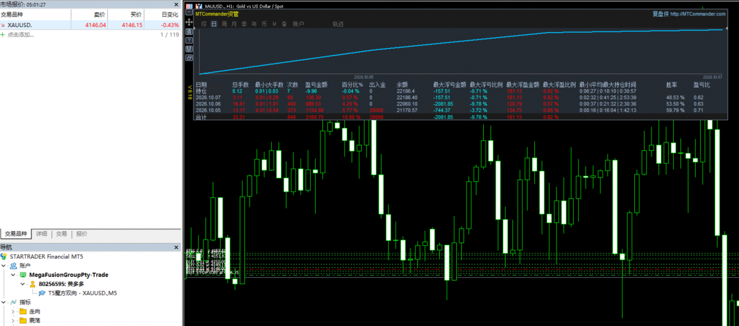Click the 2026.10.06 row date
739x326 pixels.
208,104
